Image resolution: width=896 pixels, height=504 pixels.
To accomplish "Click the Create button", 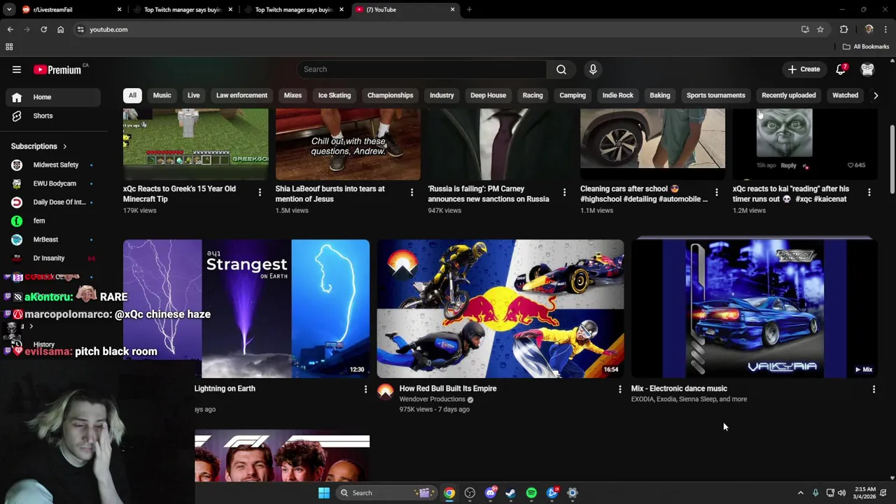I will click(803, 69).
